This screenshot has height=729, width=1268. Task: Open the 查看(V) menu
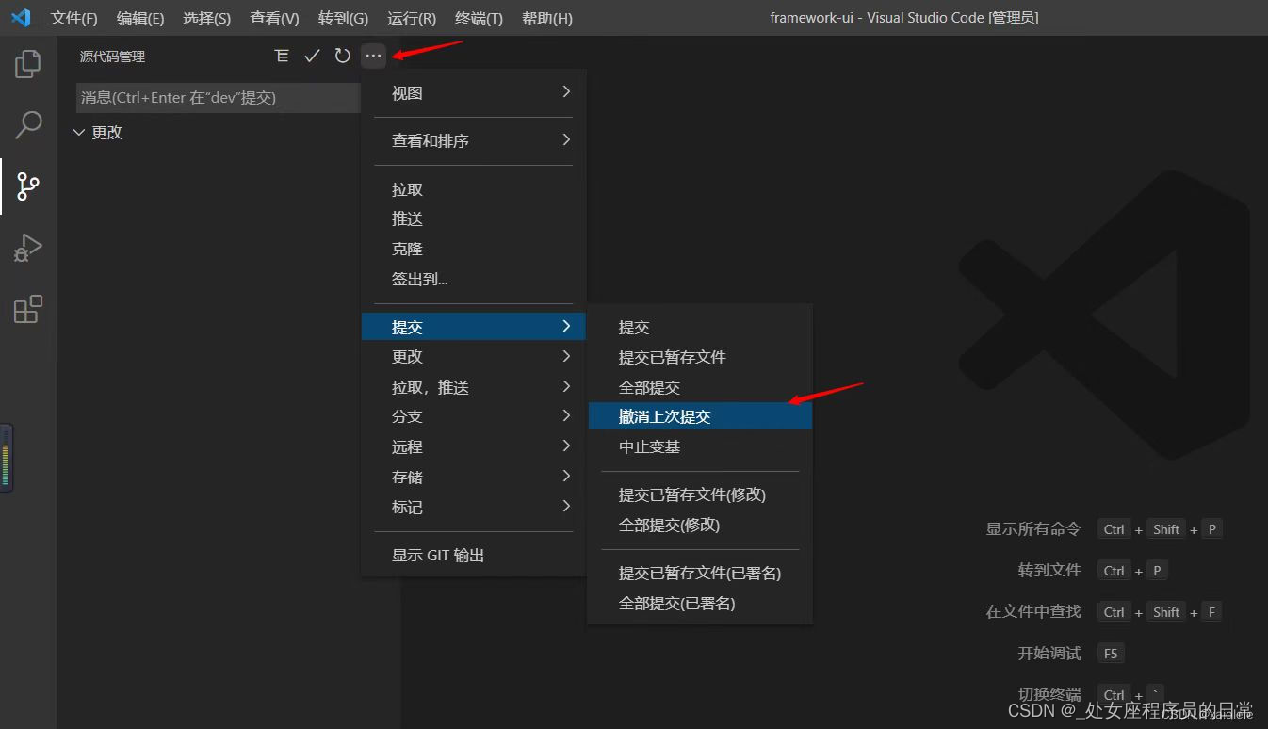(x=274, y=18)
